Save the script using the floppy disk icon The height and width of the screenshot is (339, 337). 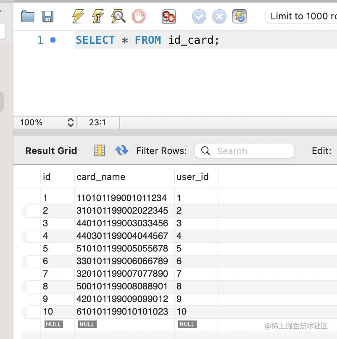(x=48, y=16)
